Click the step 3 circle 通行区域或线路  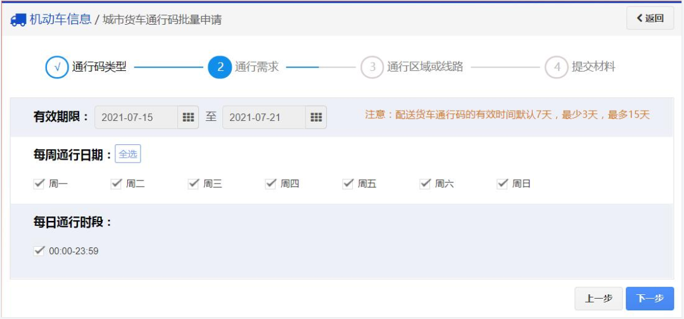372,67
